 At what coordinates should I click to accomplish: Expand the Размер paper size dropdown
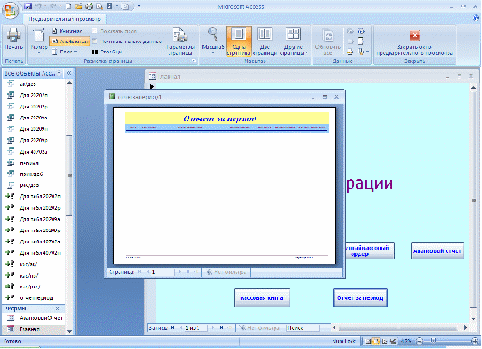pos(39,41)
